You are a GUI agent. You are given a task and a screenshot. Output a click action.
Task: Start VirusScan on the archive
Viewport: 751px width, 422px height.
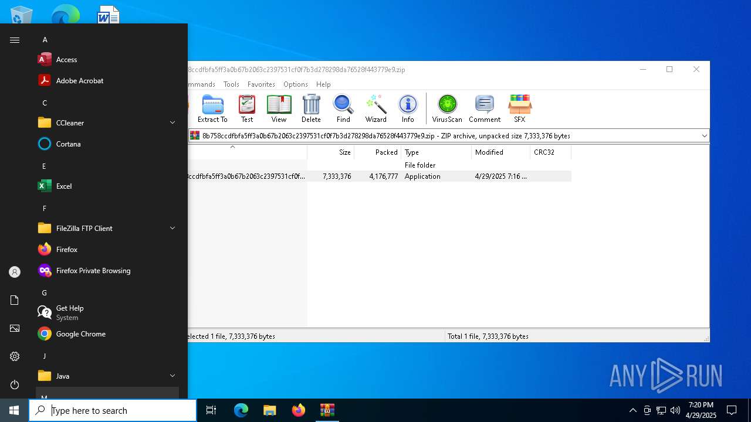[447, 109]
